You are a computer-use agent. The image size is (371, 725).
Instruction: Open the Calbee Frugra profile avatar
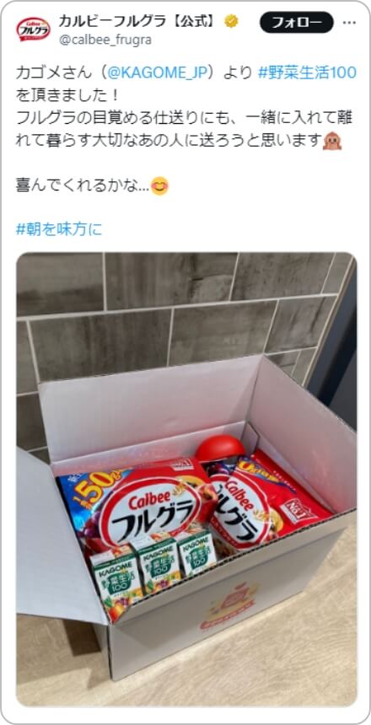pyautogui.click(x=34, y=30)
